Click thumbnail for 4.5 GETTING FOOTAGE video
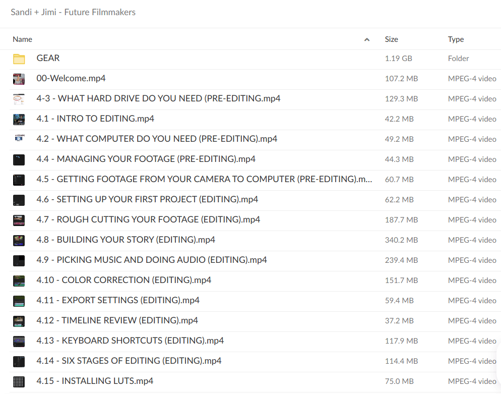The height and width of the screenshot is (394, 501). pos(19,180)
